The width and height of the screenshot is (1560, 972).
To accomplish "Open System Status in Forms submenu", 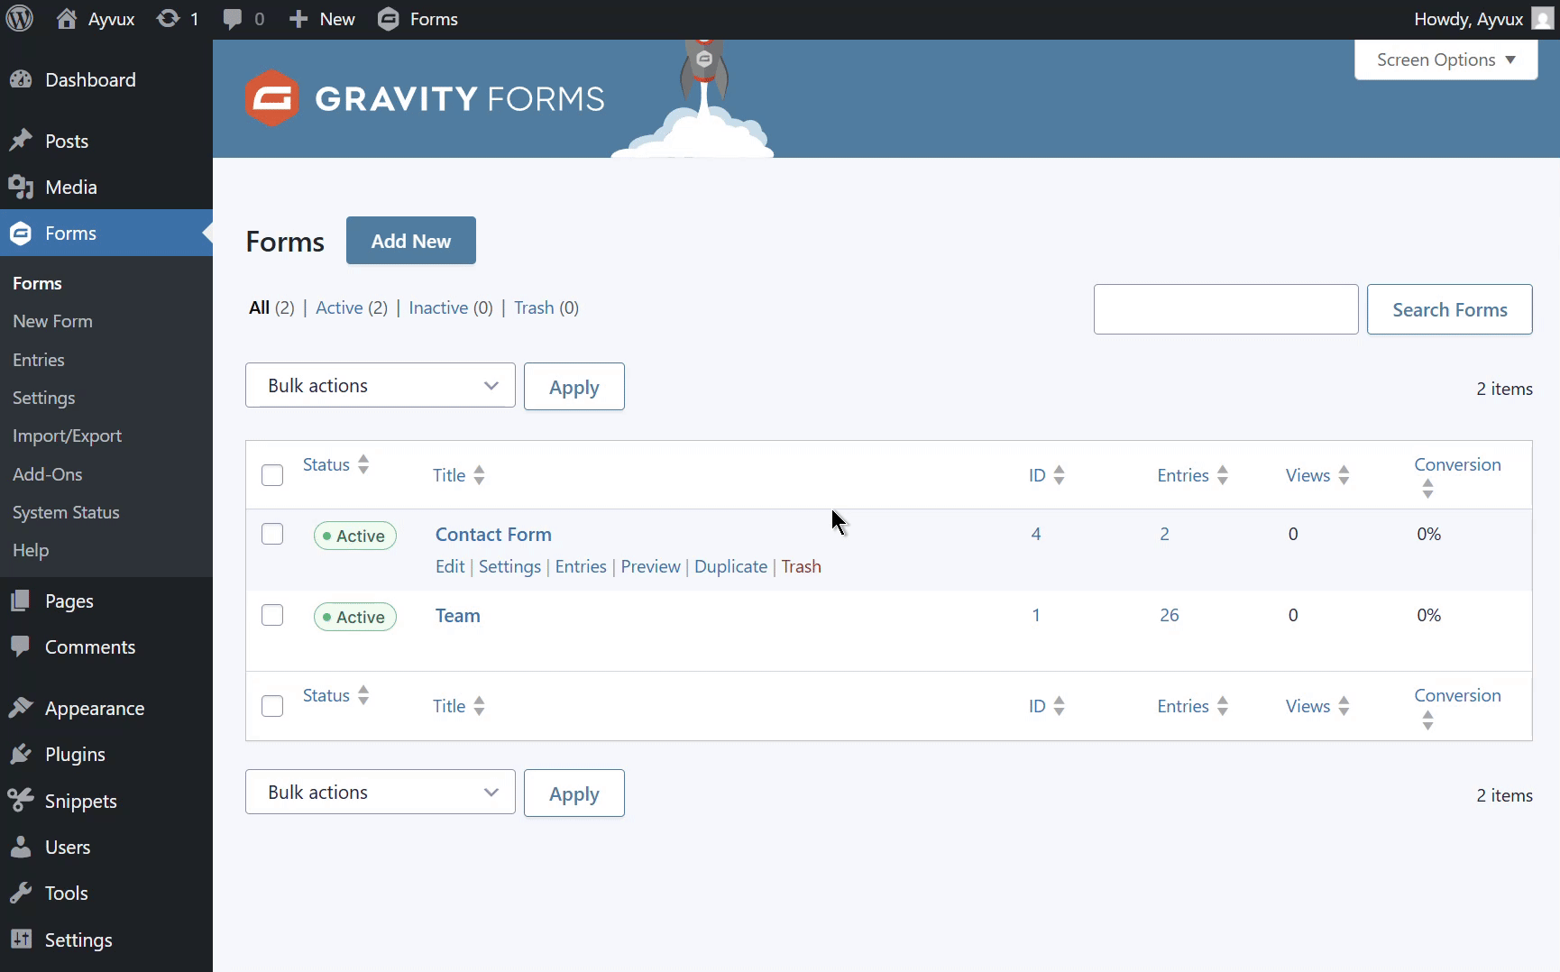I will (x=66, y=512).
